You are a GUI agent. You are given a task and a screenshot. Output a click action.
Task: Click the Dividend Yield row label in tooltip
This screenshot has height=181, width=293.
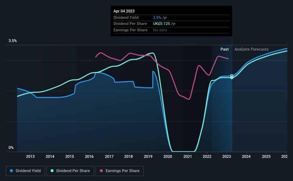pyautogui.click(x=126, y=17)
